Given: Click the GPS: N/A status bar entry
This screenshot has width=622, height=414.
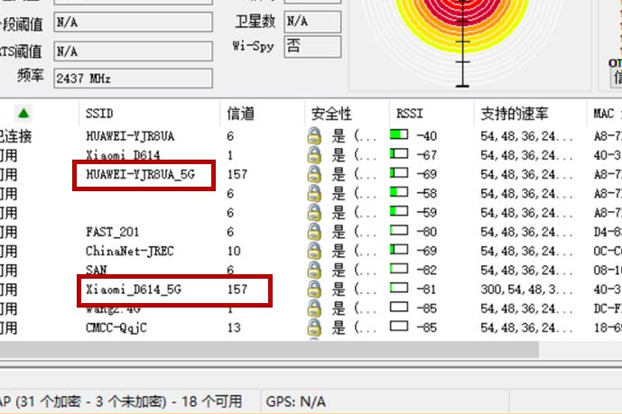Looking at the screenshot, I should coord(296,401).
